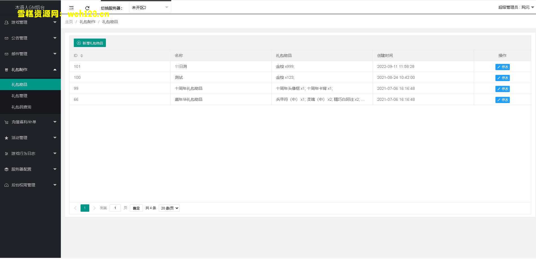Click the refresh icon in the top bar
This screenshot has height=259, width=536.
87,8
